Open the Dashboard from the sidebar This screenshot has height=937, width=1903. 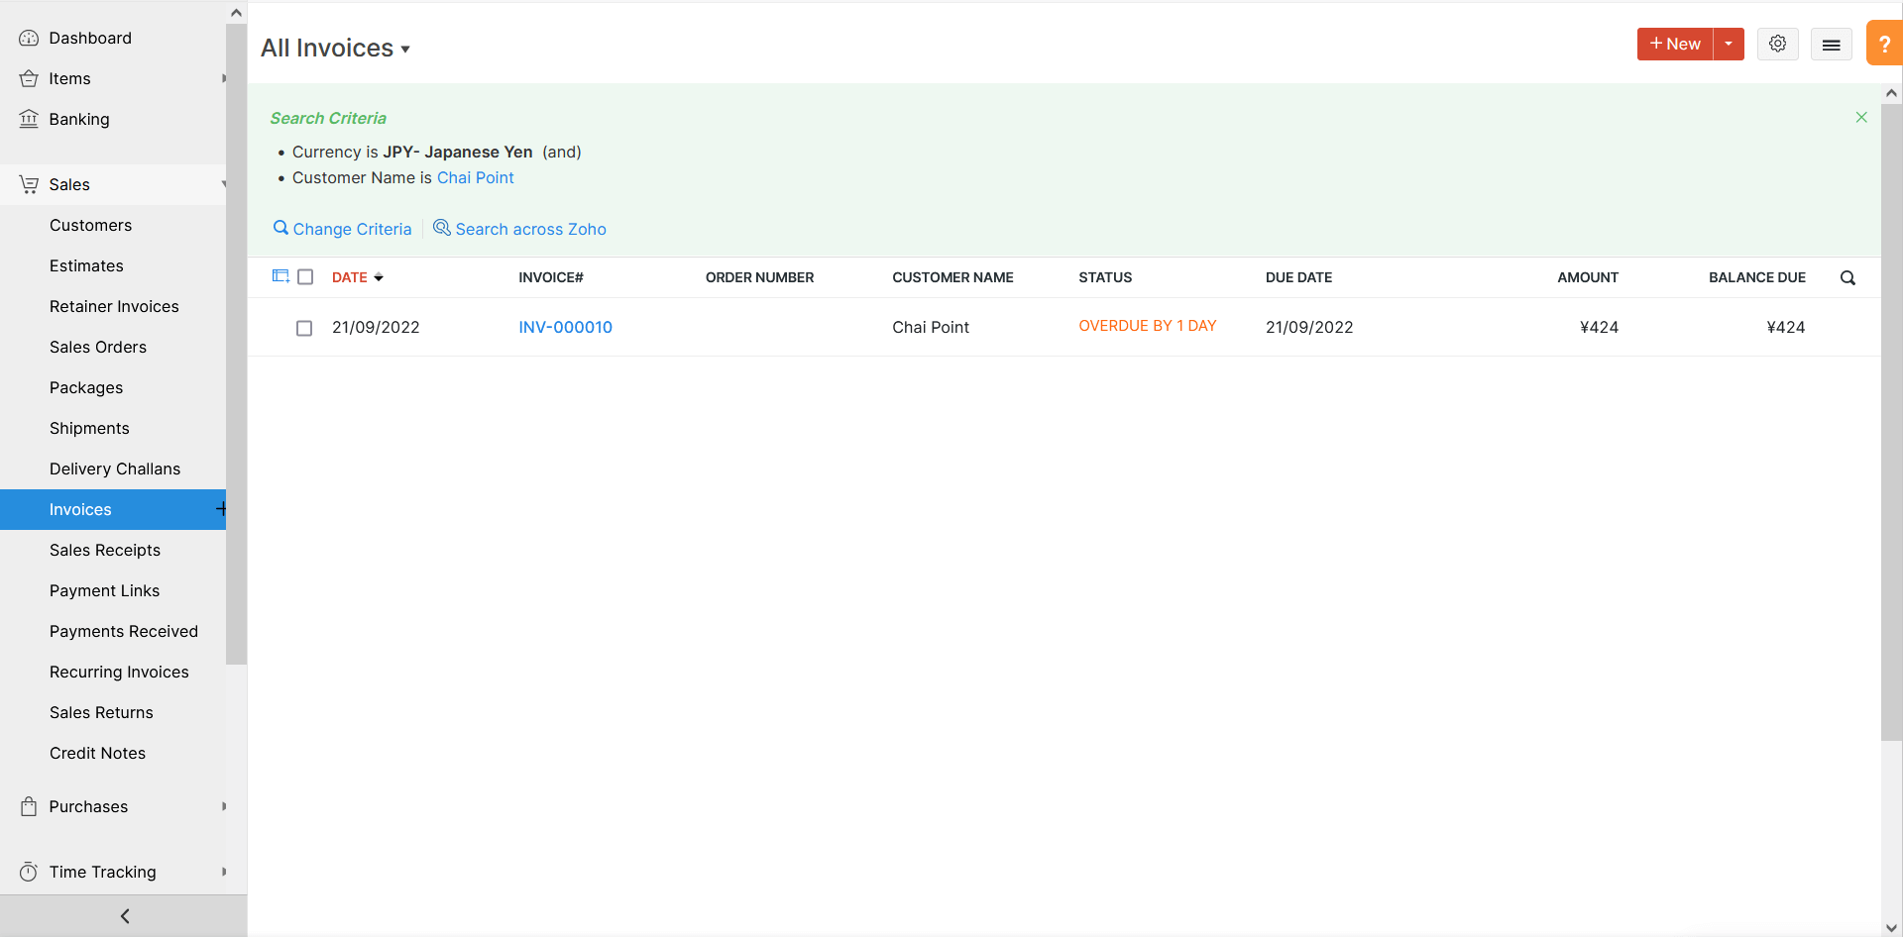[90, 38]
